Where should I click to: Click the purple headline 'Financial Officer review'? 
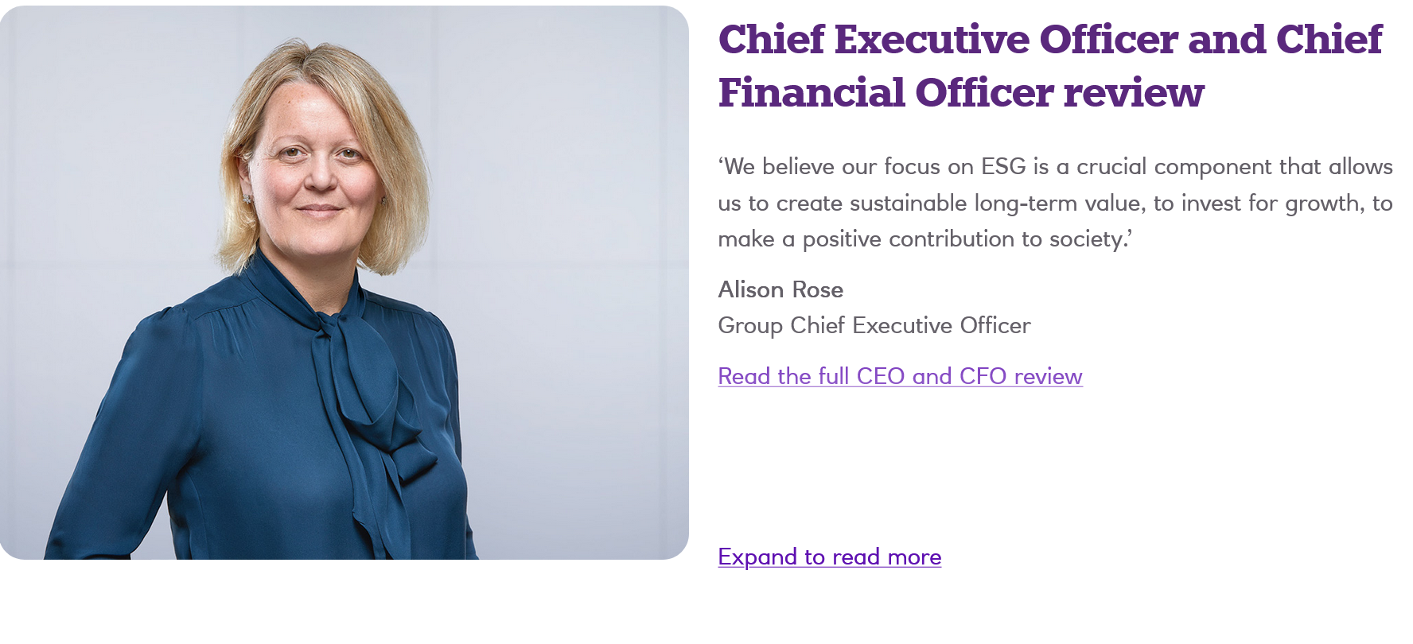click(x=963, y=93)
